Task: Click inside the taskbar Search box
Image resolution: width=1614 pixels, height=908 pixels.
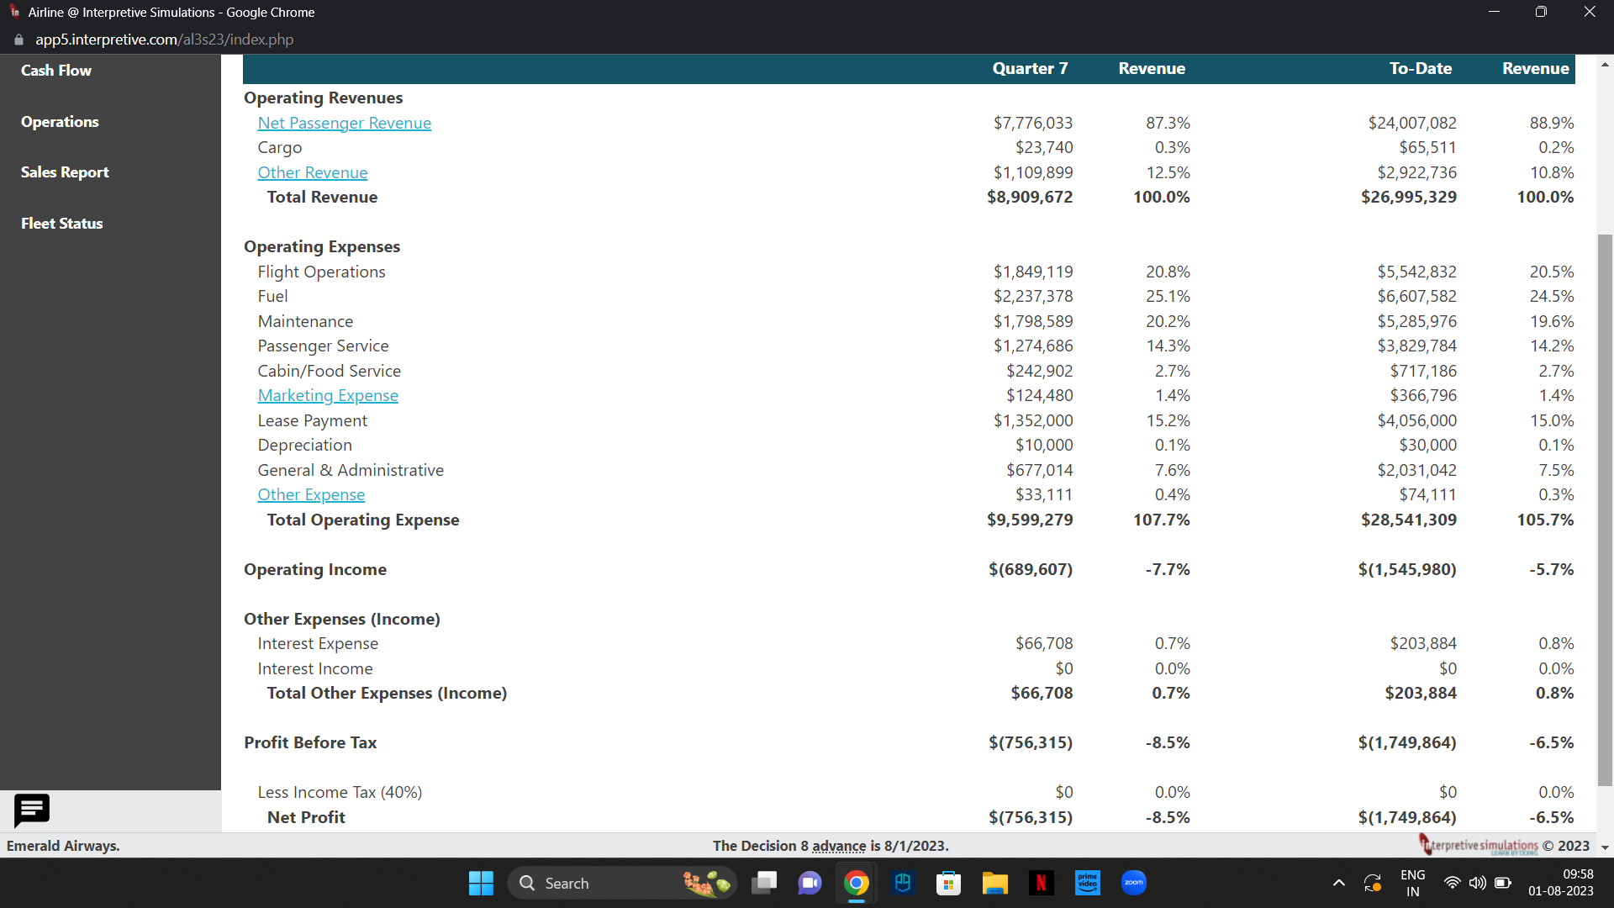Action: (x=622, y=883)
